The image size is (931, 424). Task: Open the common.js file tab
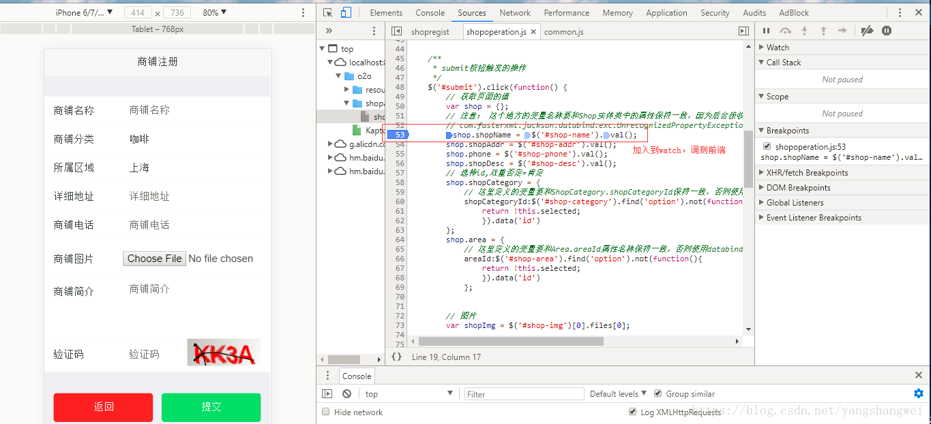tap(563, 31)
